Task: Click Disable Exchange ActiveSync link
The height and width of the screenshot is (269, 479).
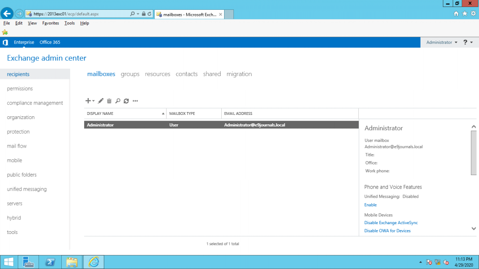Action: click(x=391, y=223)
